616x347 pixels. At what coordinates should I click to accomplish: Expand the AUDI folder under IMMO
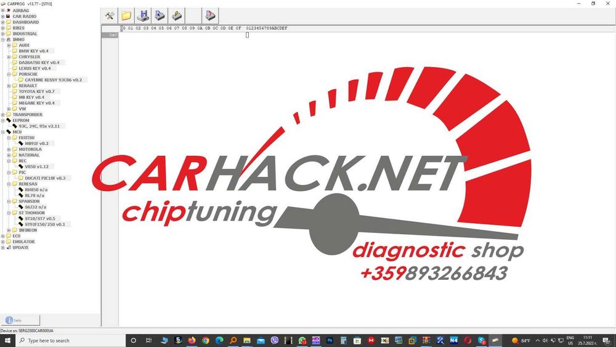(9, 46)
